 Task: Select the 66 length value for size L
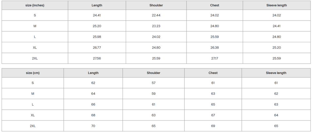point(93,104)
